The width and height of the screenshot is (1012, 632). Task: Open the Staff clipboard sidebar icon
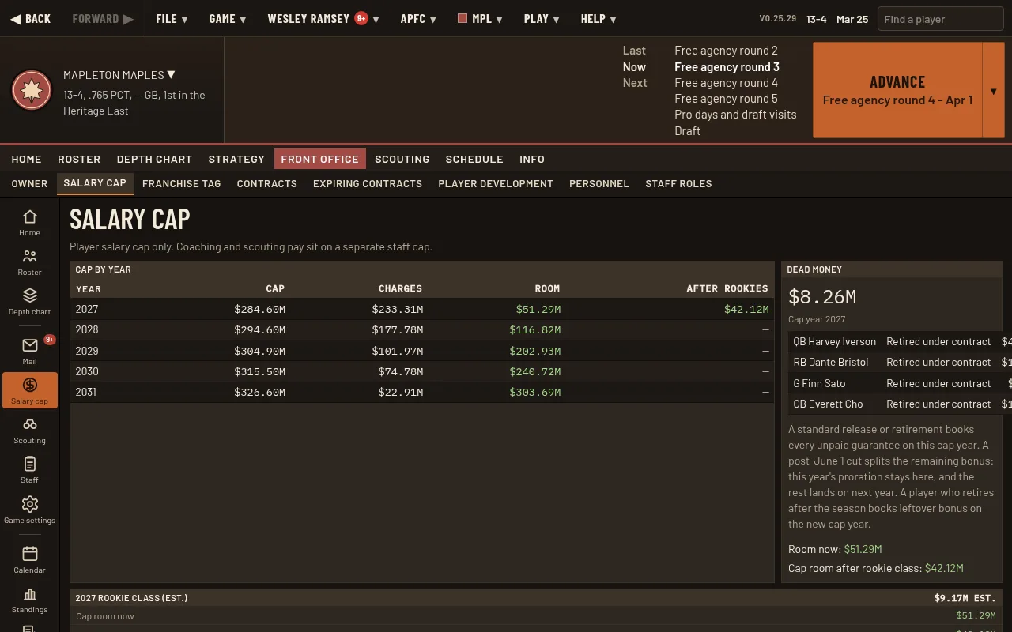click(30, 470)
